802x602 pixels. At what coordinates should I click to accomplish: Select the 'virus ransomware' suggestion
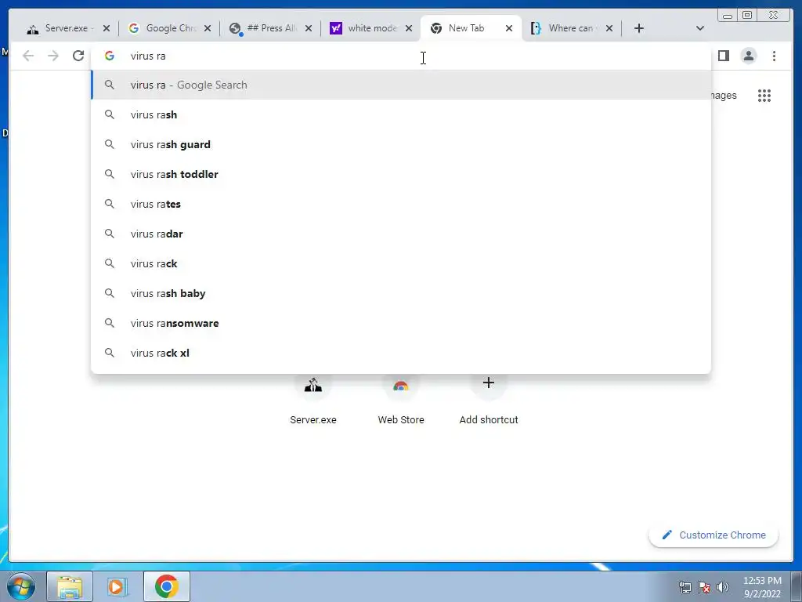[400, 323]
